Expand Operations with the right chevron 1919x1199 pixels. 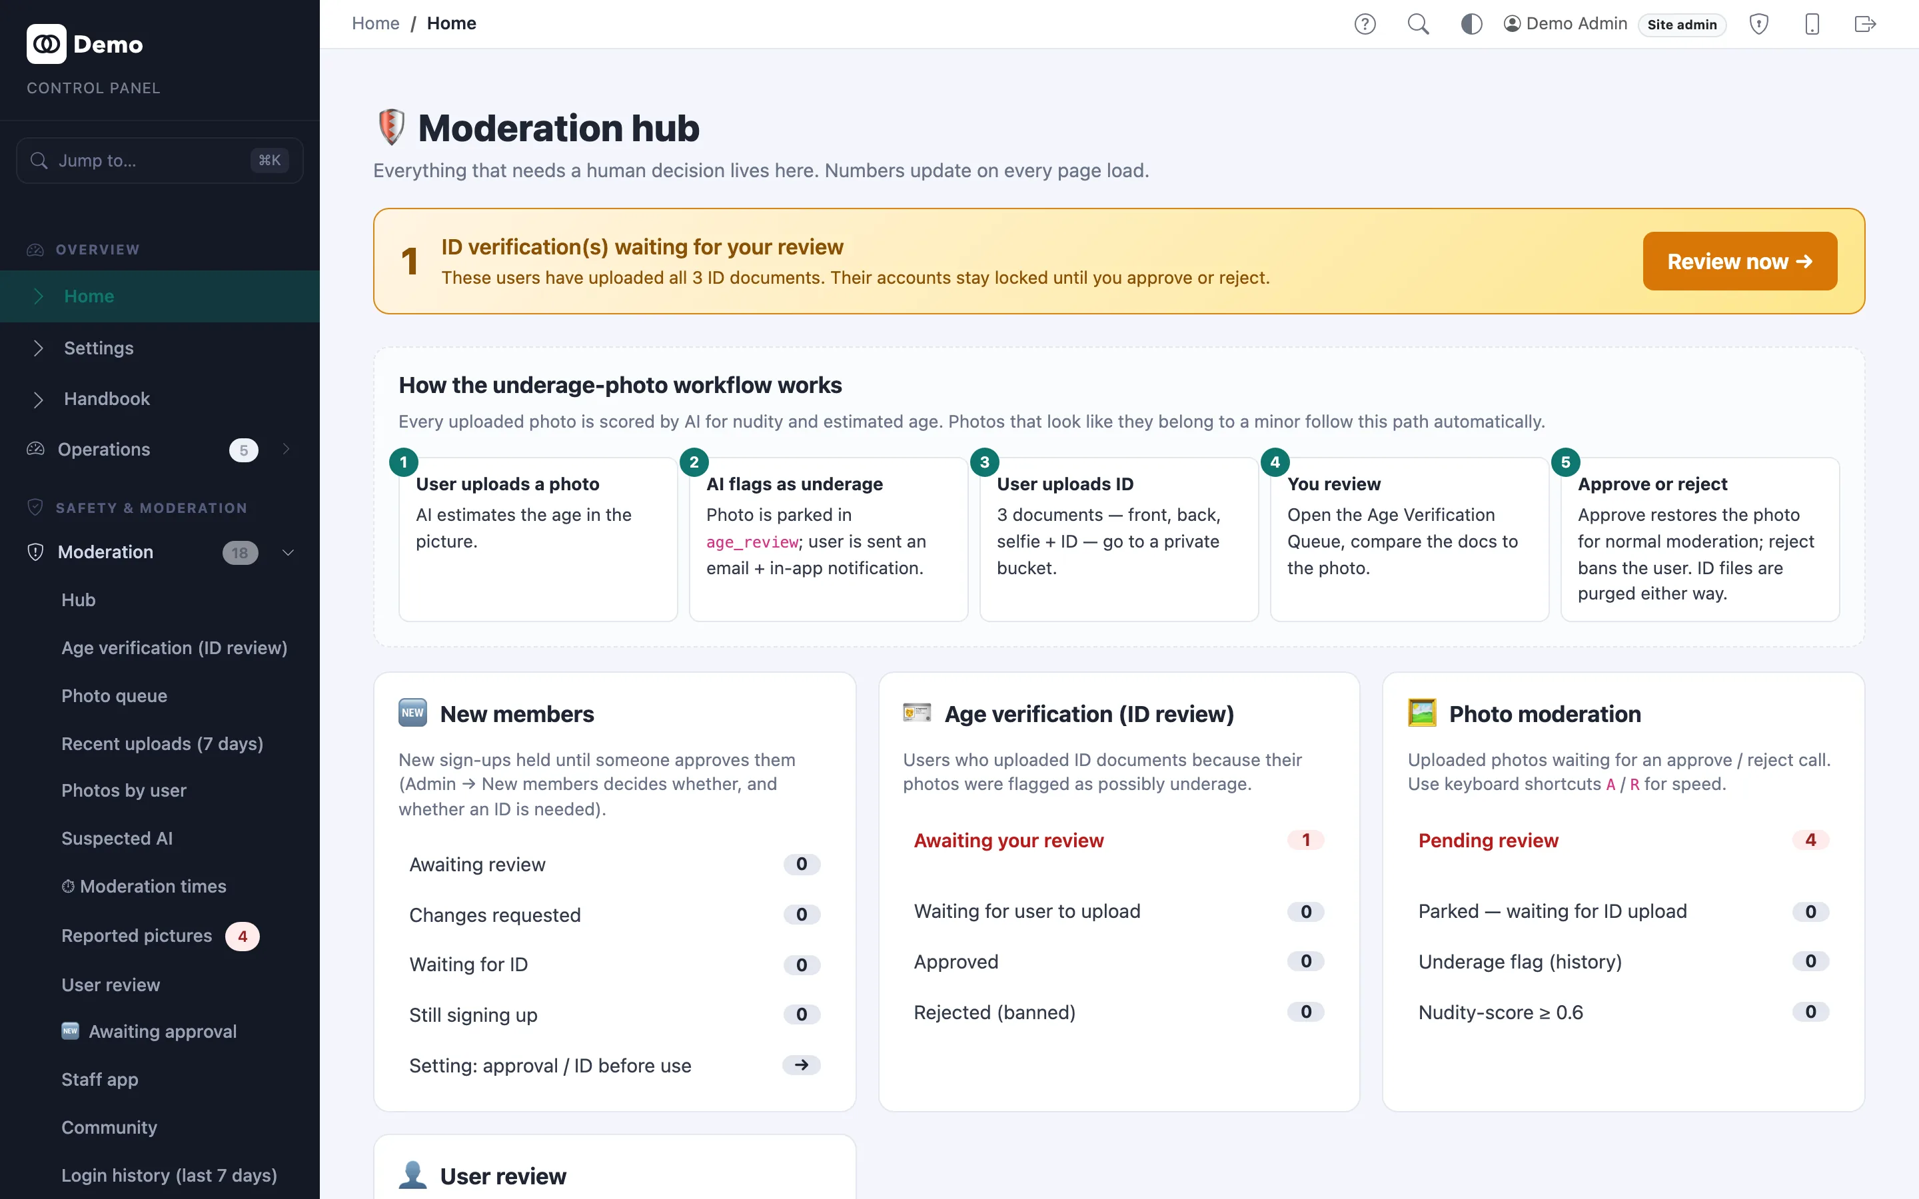[287, 449]
